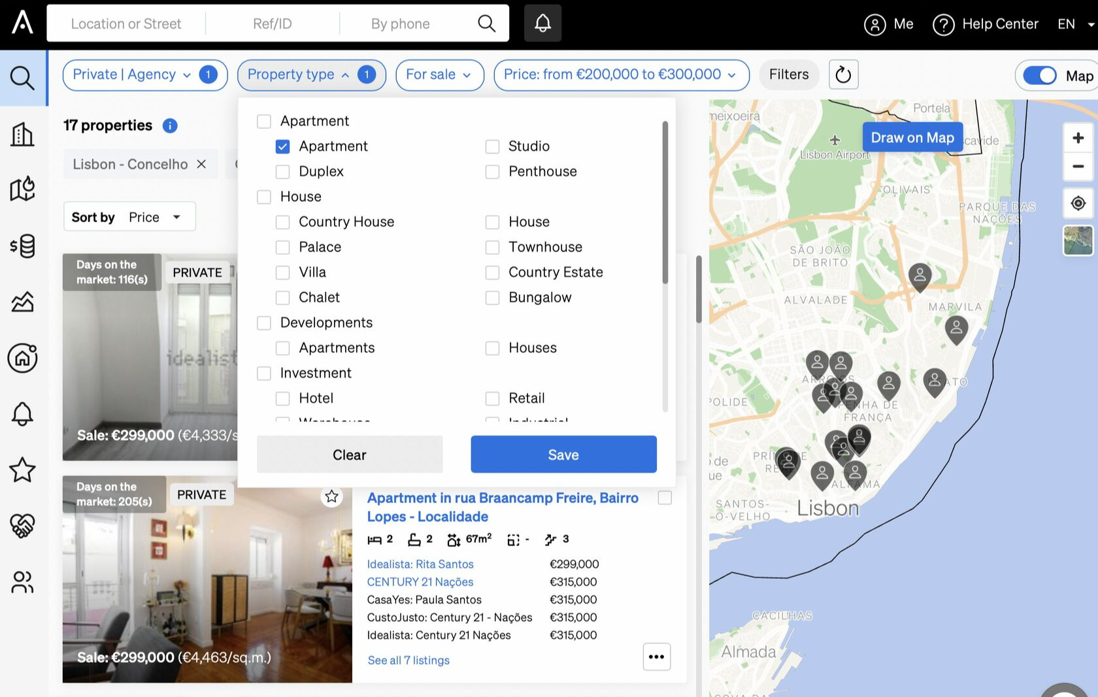This screenshot has height=697, width=1098.
Task: Uncheck the selected Apartment sub-option checkbox
Action: click(282, 146)
